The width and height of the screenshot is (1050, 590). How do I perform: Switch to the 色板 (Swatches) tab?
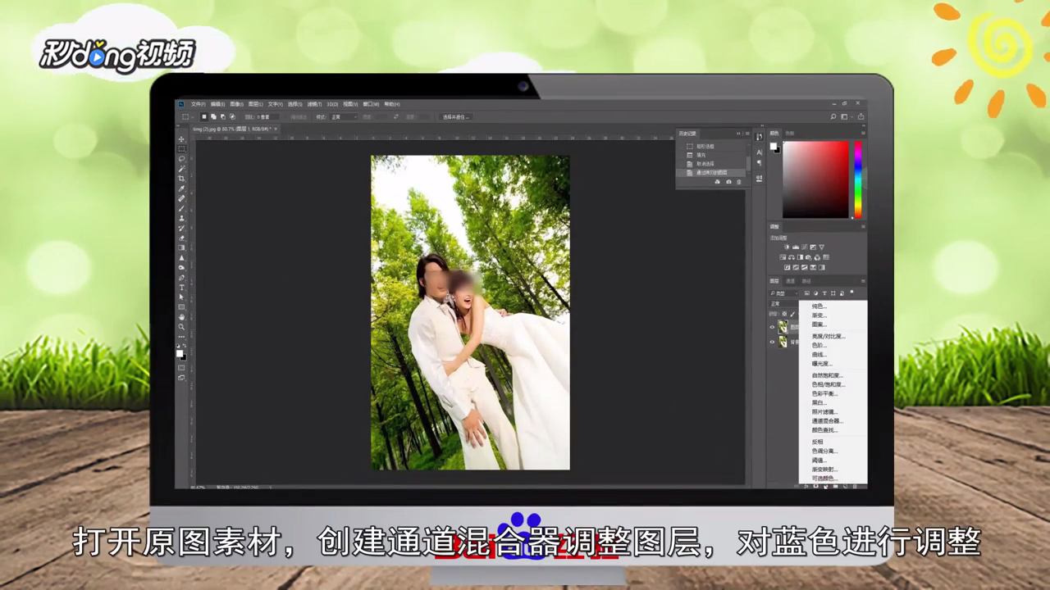tap(790, 134)
